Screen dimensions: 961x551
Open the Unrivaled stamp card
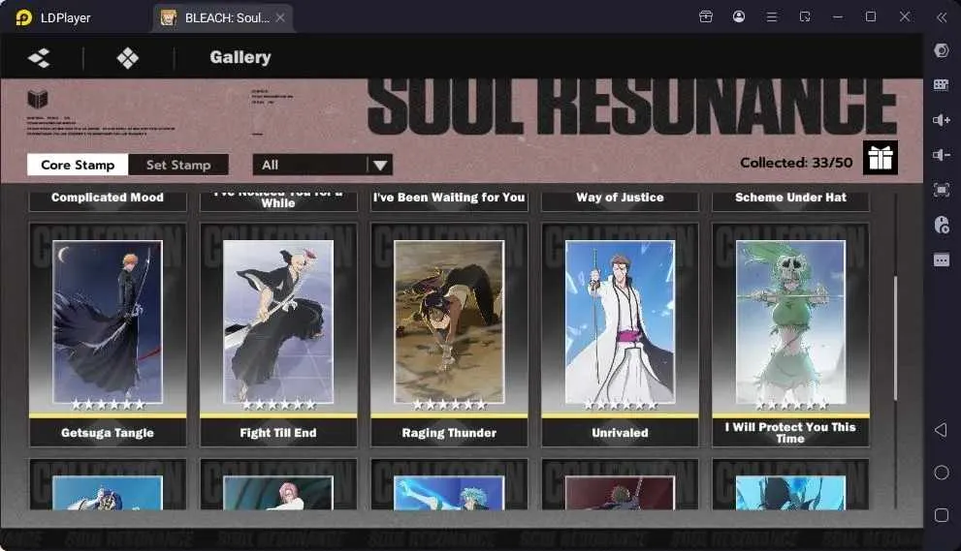620,335
